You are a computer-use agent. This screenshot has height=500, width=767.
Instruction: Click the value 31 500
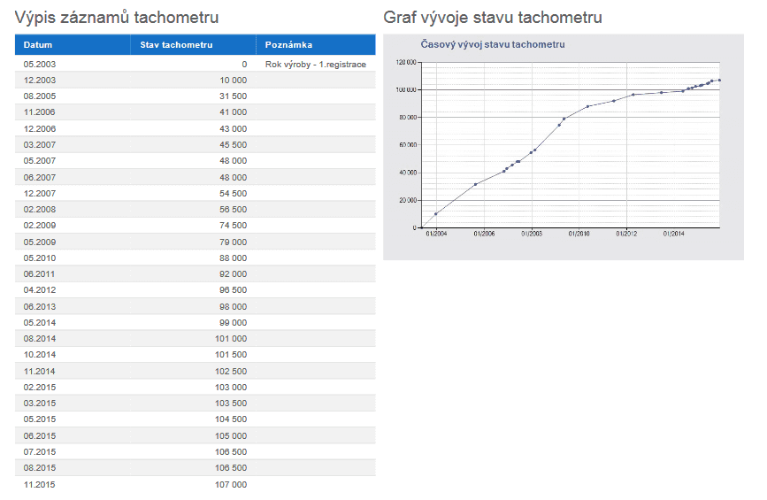(233, 96)
